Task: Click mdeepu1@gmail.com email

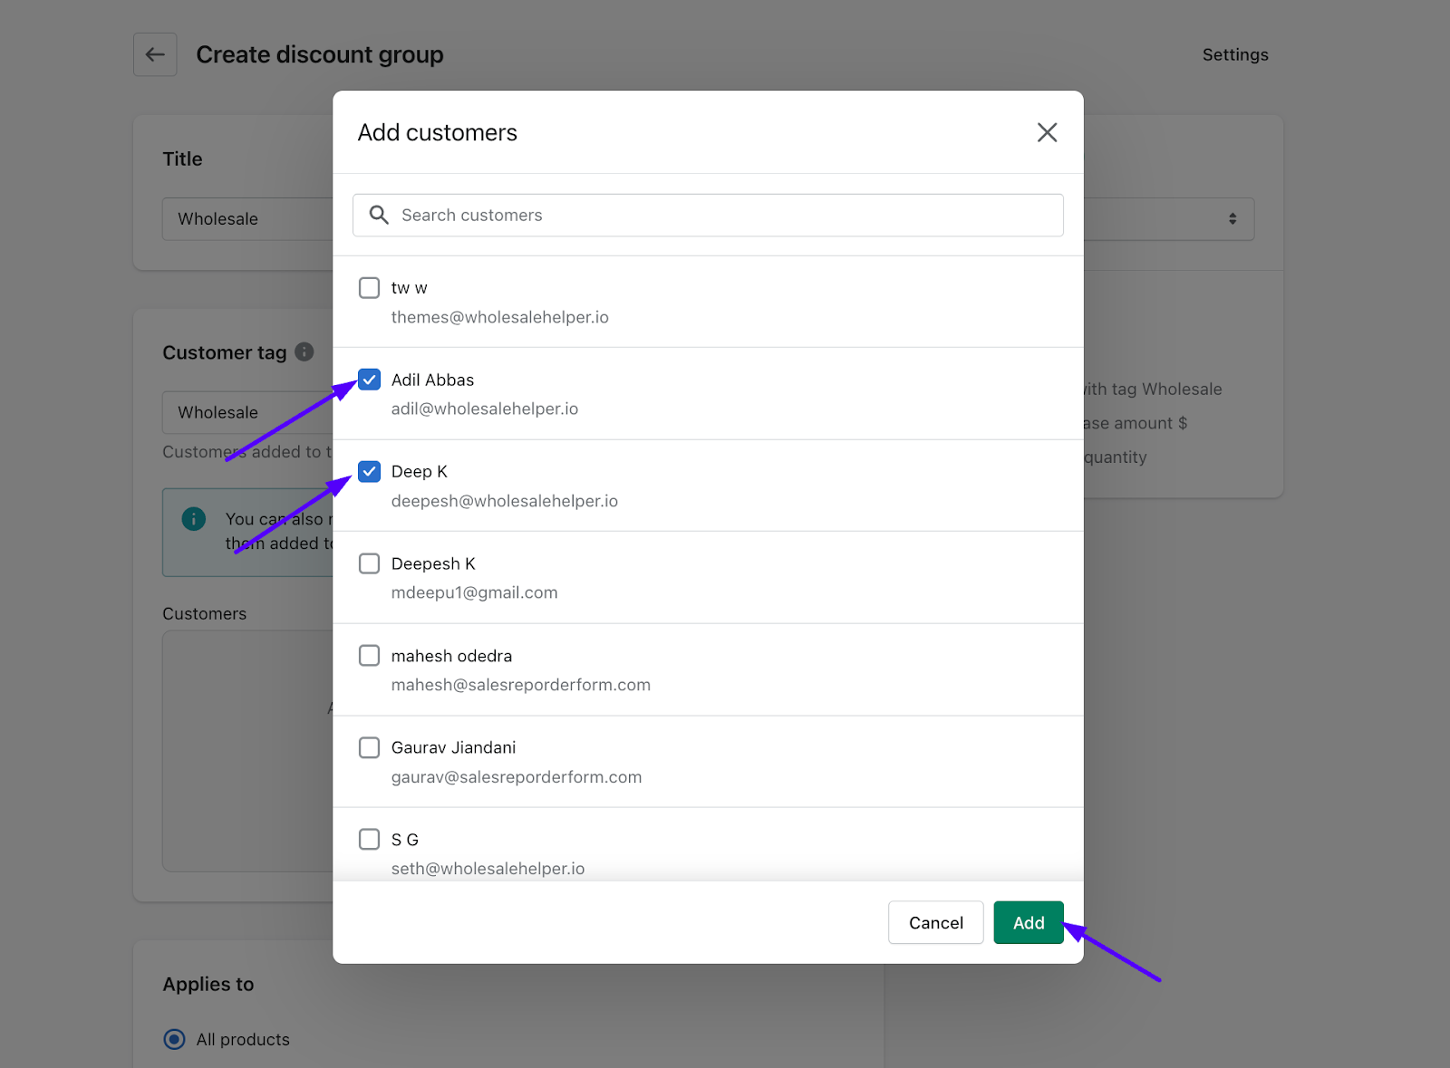Action: (x=475, y=592)
